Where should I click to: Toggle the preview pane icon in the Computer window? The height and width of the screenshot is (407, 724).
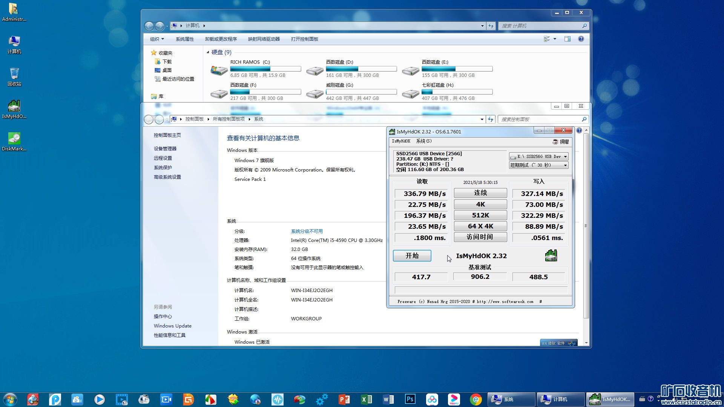pyautogui.click(x=567, y=39)
